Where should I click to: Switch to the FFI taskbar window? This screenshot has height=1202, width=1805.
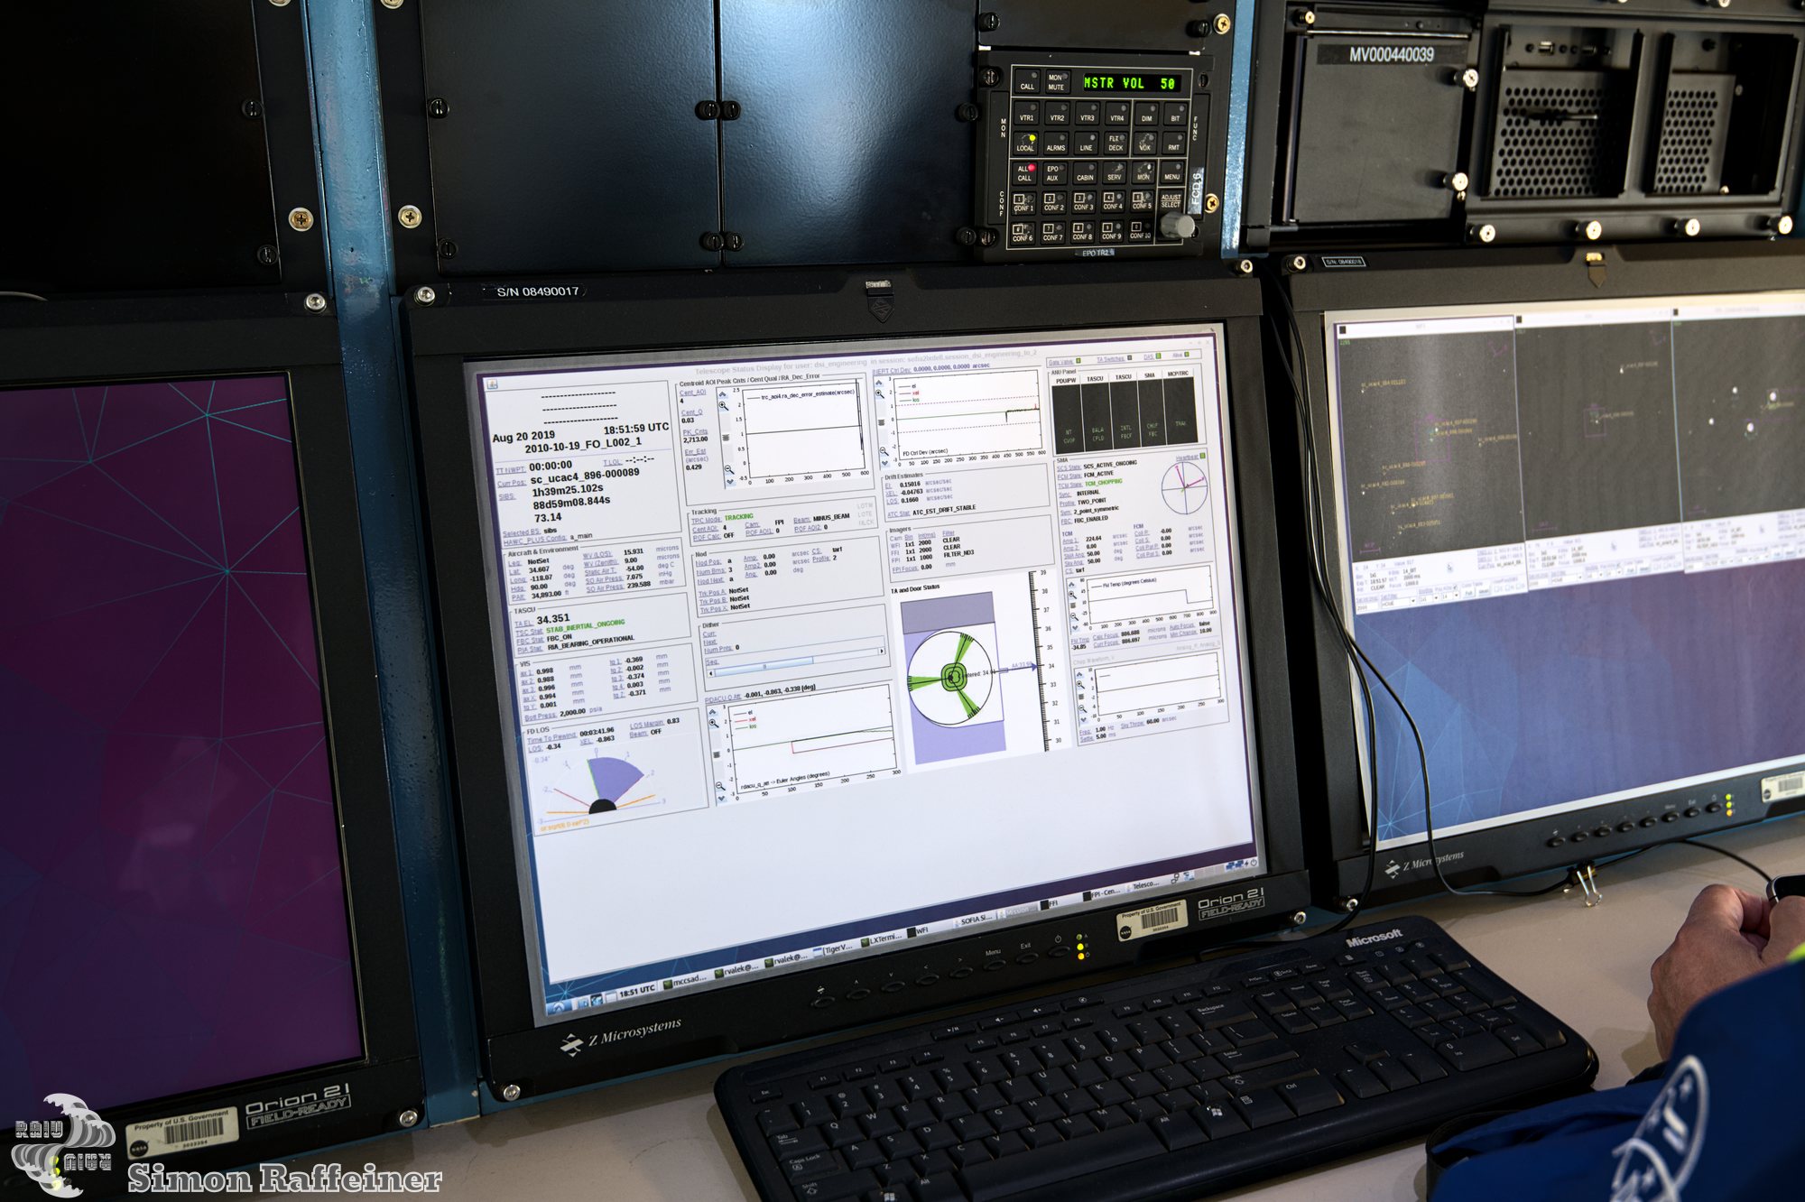1050,904
